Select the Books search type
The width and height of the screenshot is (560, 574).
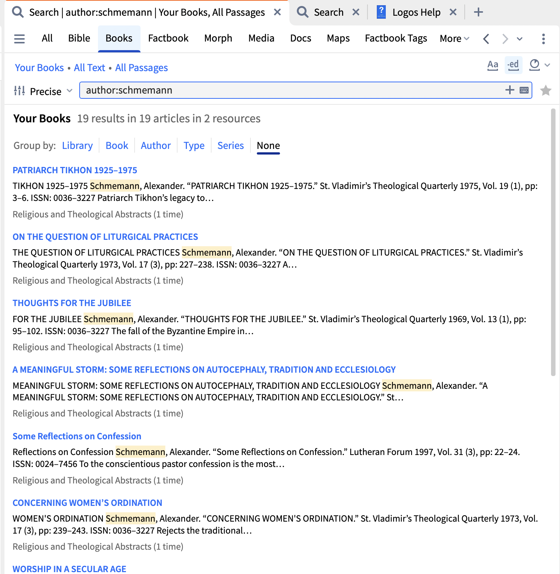click(119, 38)
